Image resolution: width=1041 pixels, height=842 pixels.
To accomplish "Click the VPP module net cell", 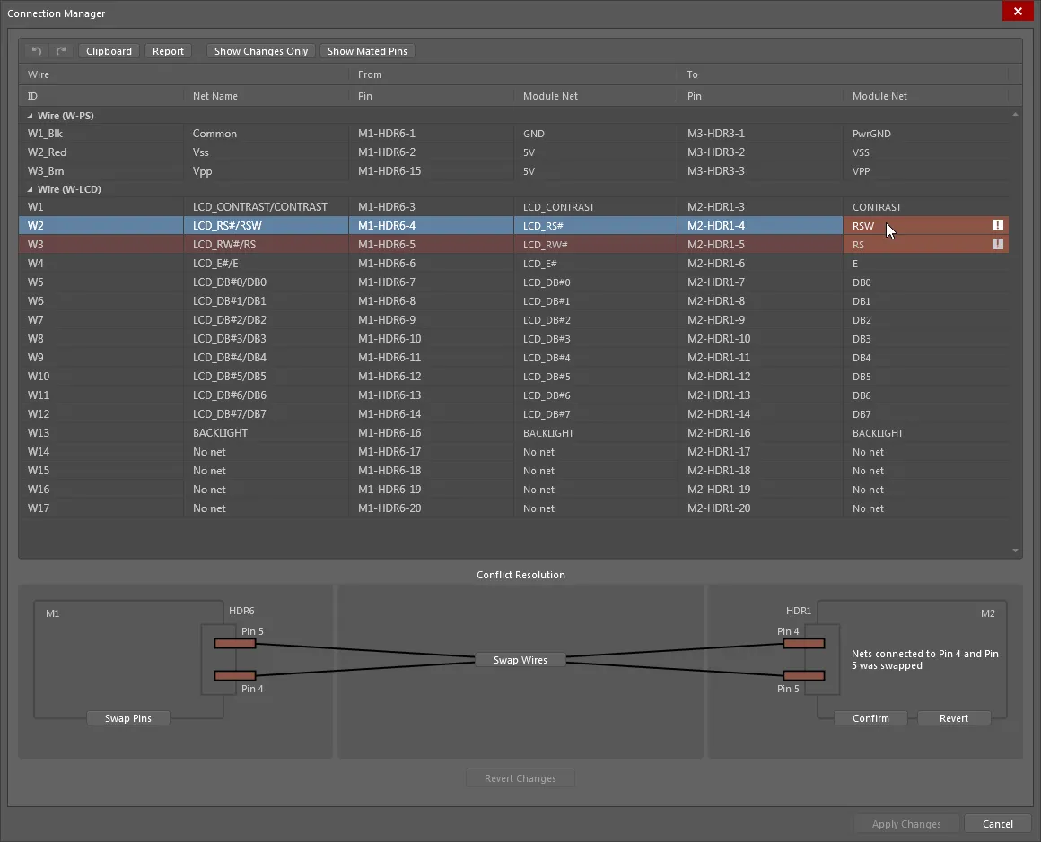I will (925, 171).
